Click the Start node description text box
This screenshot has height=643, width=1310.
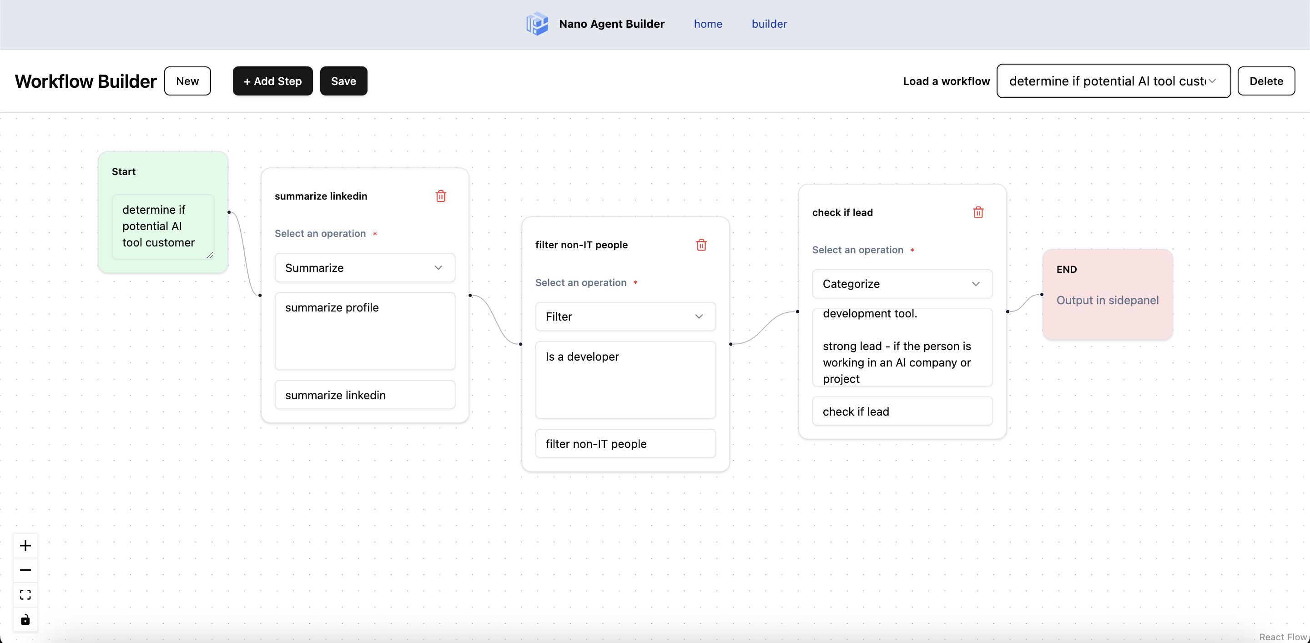click(162, 226)
